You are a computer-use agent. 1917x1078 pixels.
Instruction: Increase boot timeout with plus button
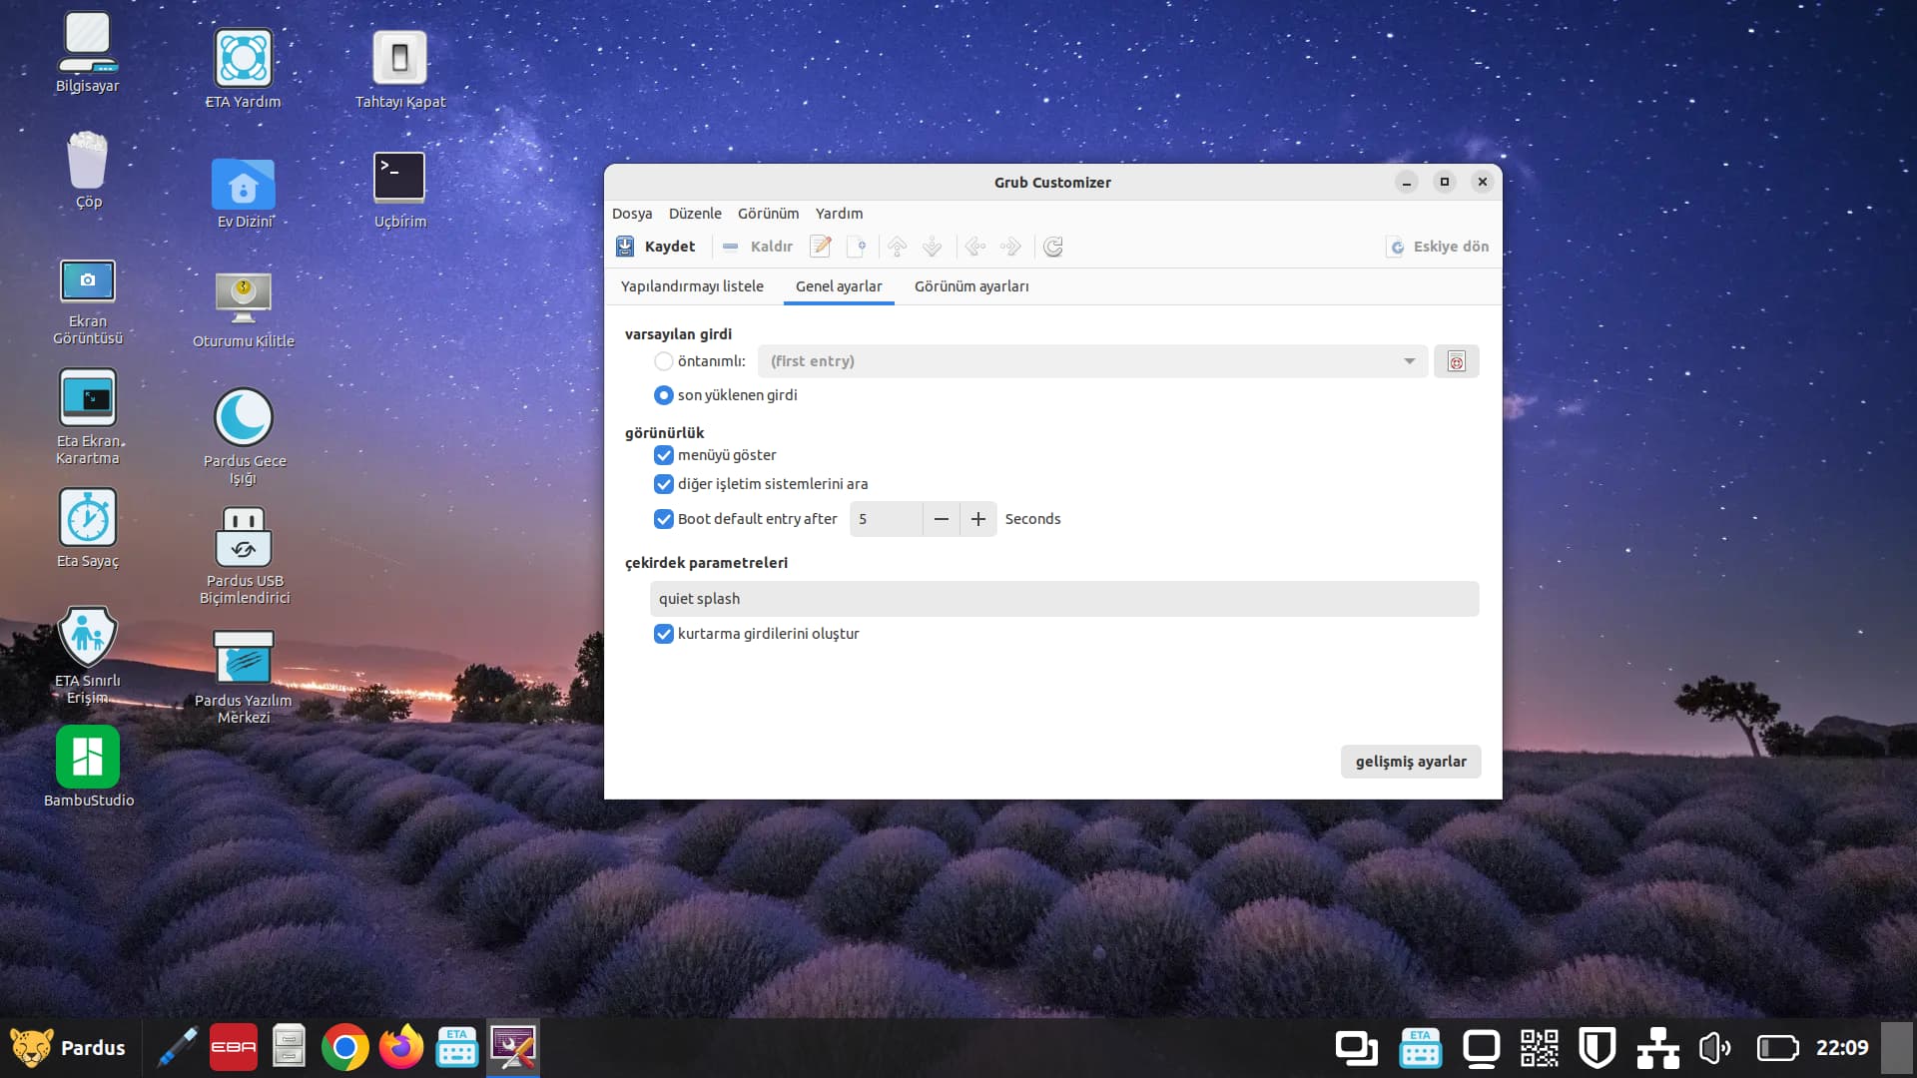[977, 519]
